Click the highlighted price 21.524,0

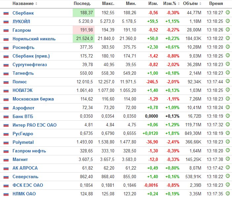[84, 39]
